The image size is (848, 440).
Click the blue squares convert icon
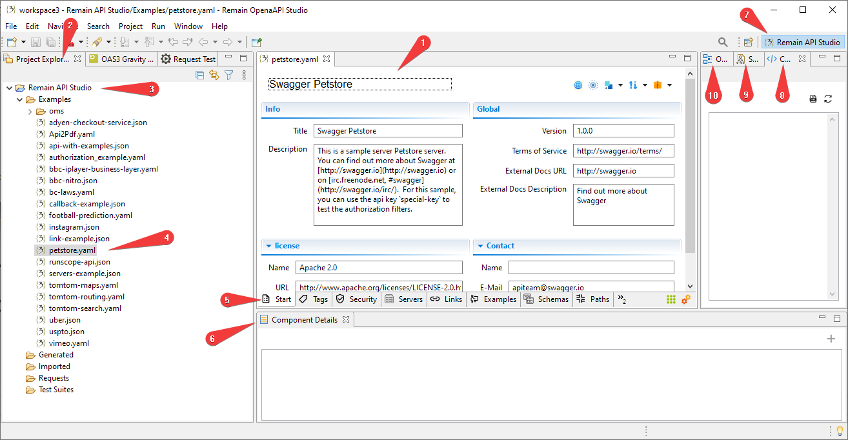[x=609, y=85]
